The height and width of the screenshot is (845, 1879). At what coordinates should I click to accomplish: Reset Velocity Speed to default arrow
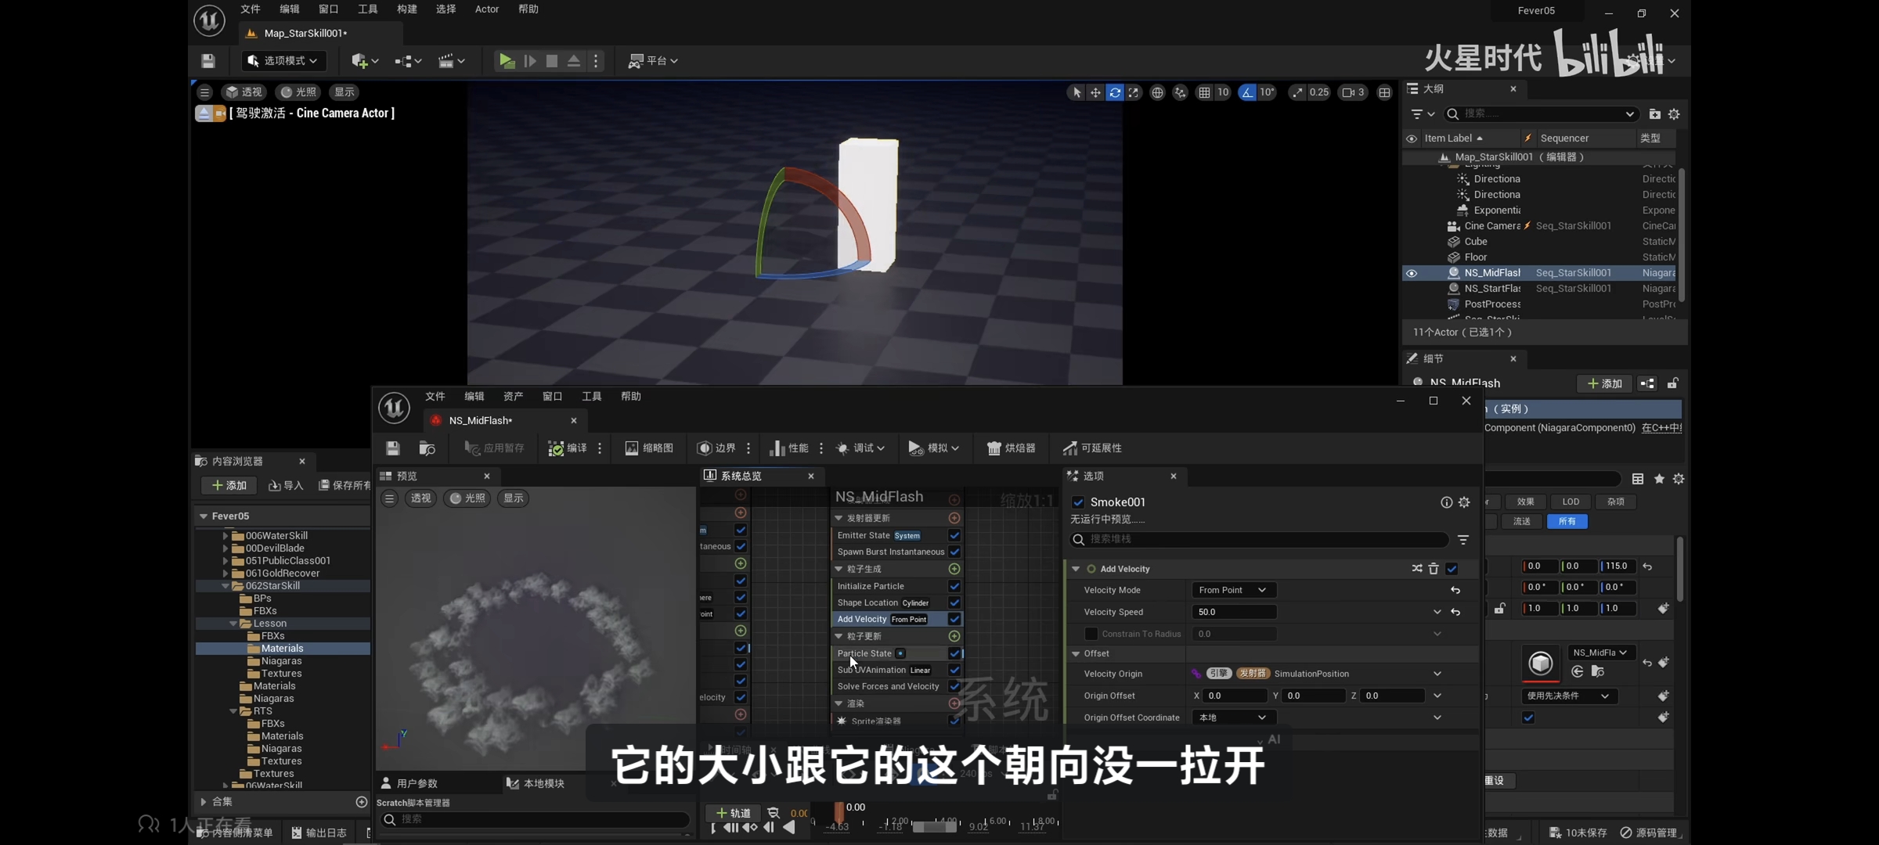[1455, 612]
